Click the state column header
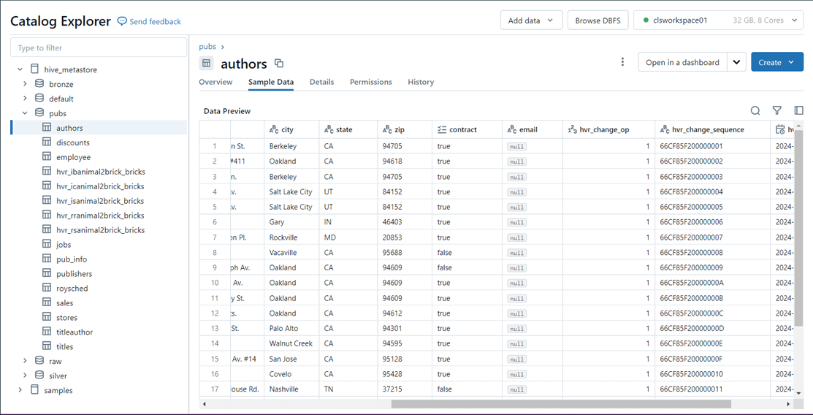 click(348, 130)
